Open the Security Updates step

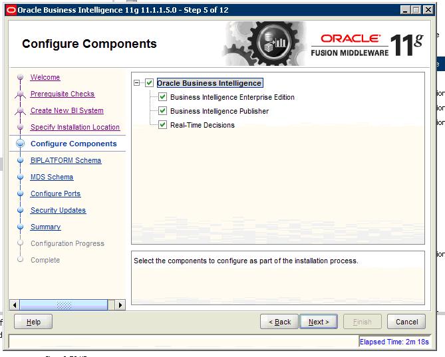pos(58,210)
